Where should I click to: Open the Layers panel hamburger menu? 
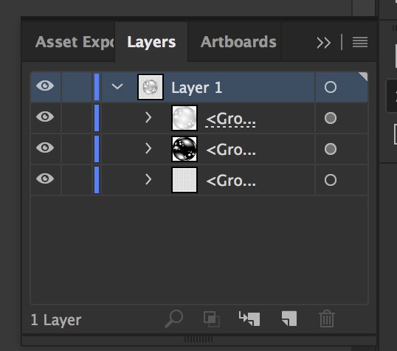click(x=360, y=42)
